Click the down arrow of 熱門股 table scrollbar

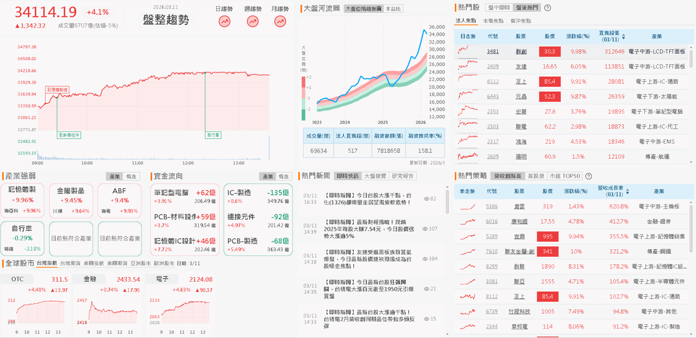(x=691, y=162)
